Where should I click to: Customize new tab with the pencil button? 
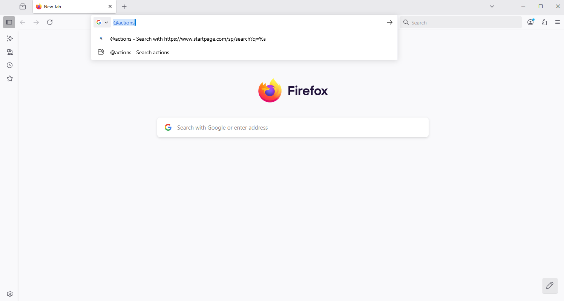click(x=550, y=286)
